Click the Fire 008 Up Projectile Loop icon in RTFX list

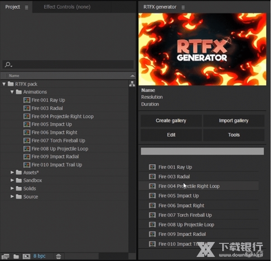click(x=152, y=224)
